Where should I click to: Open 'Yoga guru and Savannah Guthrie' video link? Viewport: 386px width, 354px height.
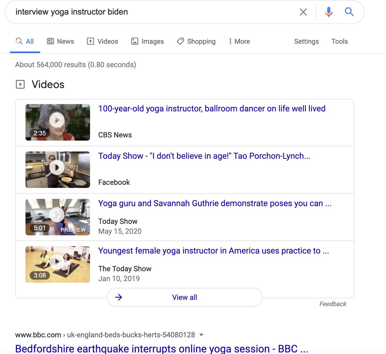215,203
